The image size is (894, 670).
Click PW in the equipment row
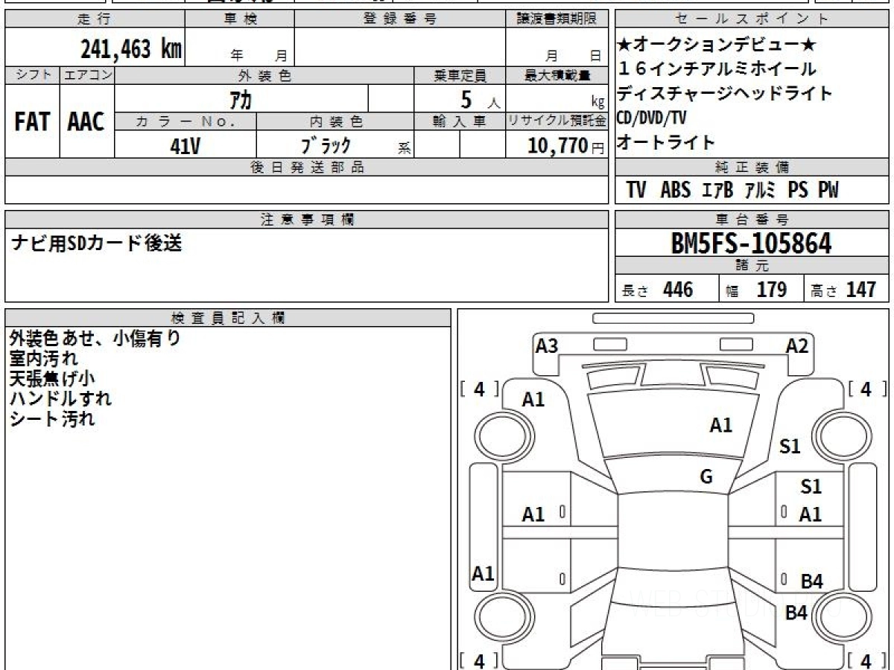(828, 190)
